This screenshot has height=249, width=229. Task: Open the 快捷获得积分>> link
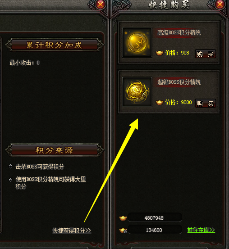tap(72, 230)
